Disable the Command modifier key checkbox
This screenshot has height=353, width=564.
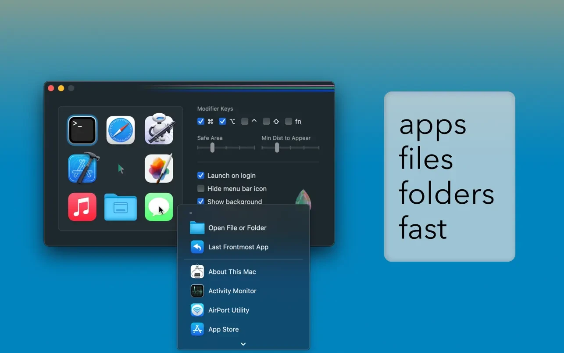201,122
